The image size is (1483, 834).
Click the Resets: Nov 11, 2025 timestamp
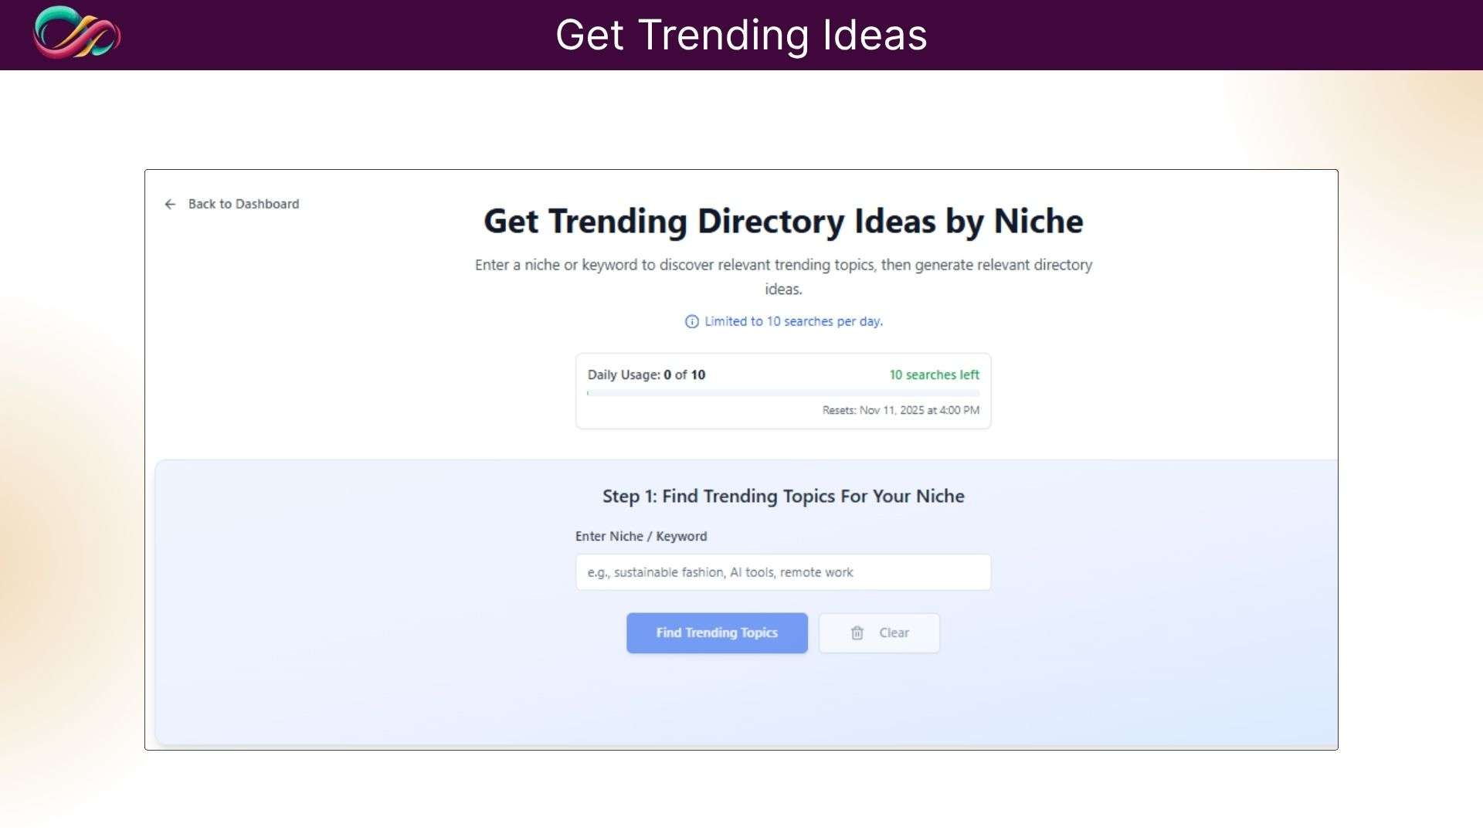[x=900, y=410]
